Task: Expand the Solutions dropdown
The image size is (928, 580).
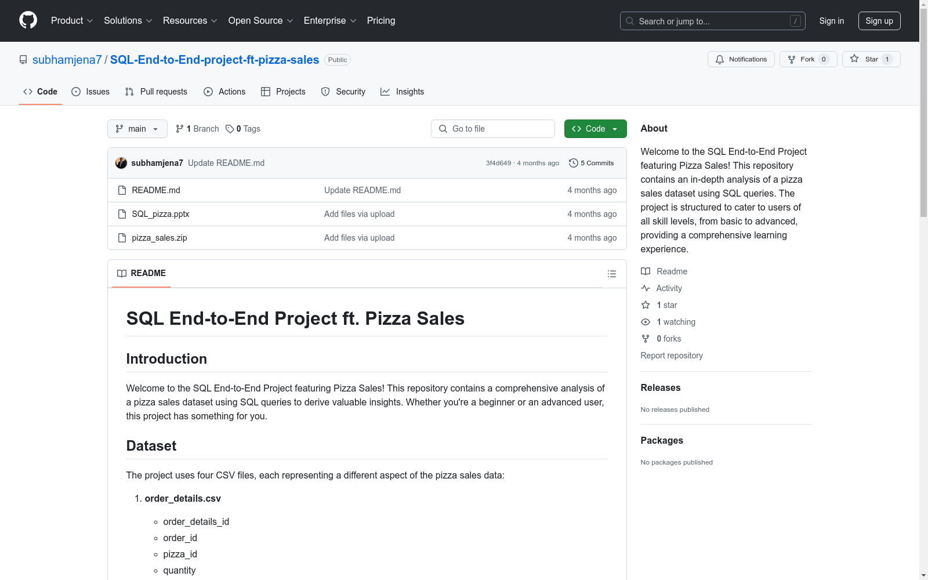Action: click(128, 21)
